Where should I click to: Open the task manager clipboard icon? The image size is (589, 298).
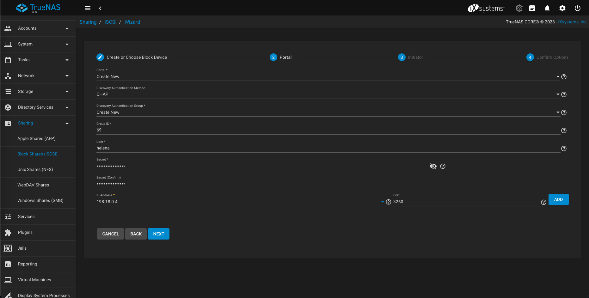click(532, 8)
